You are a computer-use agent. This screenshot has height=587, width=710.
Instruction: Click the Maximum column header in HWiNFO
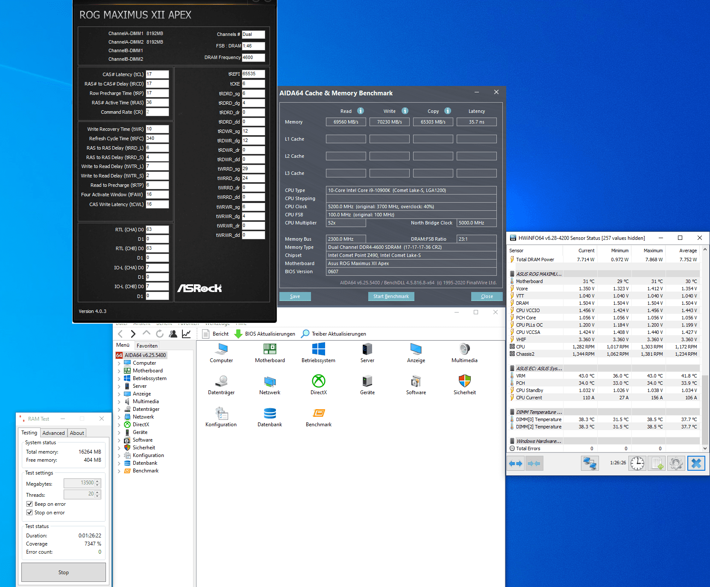(648, 251)
